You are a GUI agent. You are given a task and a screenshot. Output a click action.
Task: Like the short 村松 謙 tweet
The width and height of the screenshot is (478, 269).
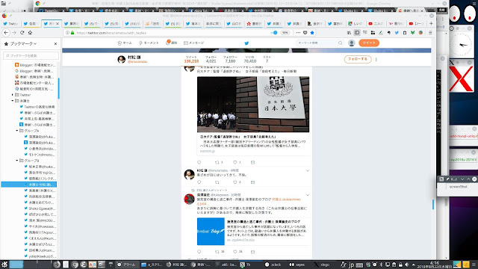pos(235,182)
